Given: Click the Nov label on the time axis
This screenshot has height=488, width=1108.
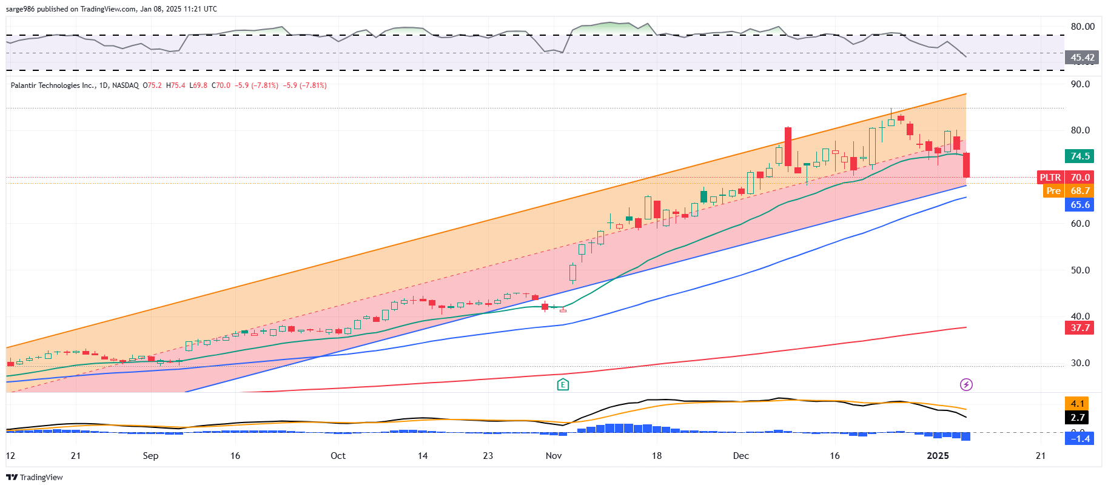Looking at the screenshot, I should [553, 456].
